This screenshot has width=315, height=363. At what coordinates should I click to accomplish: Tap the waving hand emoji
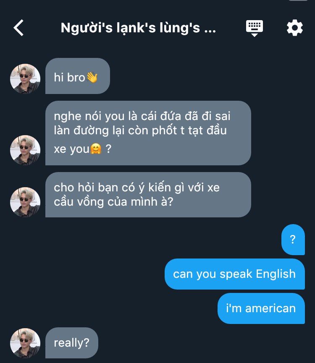click(x=92, y=77)
